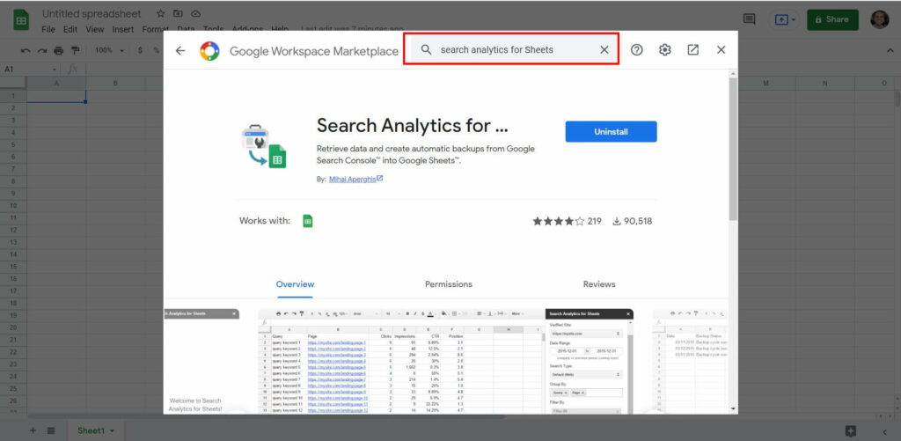Go back with the Marketplace back arrow
Viewport: 901px width, 441px height.
180,50
